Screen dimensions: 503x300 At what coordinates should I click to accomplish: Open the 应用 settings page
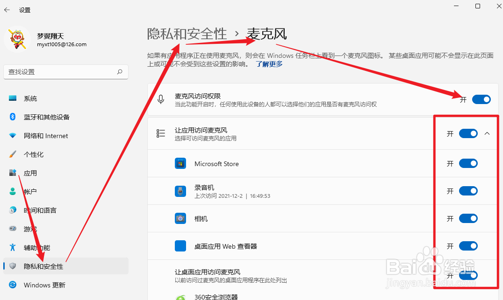pyautogui.click(x=30, y=173)
